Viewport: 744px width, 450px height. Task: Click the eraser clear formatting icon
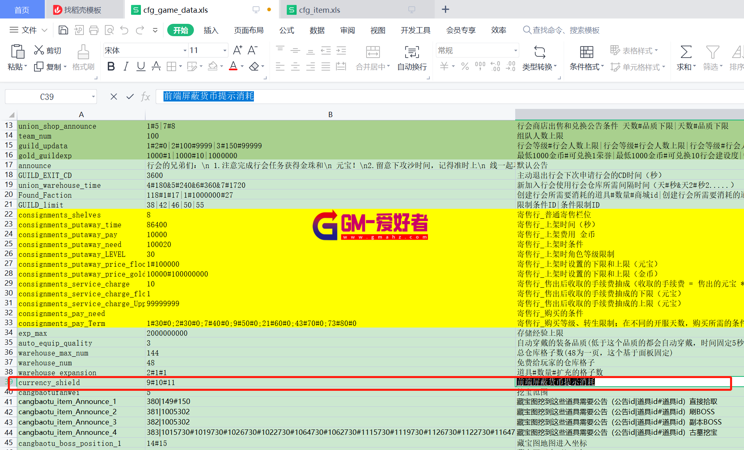[254, 66]
